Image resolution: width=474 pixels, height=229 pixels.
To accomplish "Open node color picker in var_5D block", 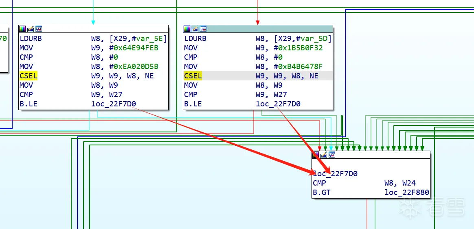I will click(187, 29).
